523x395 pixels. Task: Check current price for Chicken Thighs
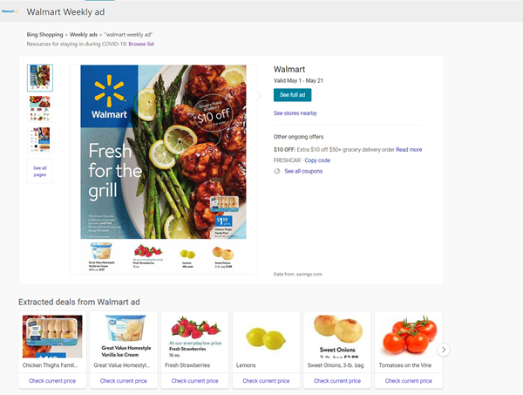tap(52, 381)
